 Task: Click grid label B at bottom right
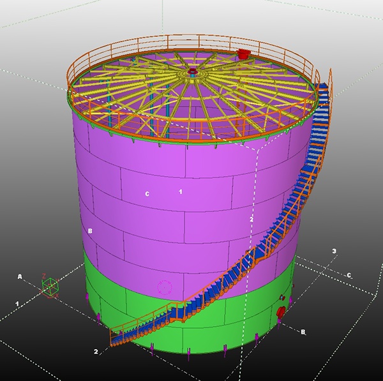[303, 332]
